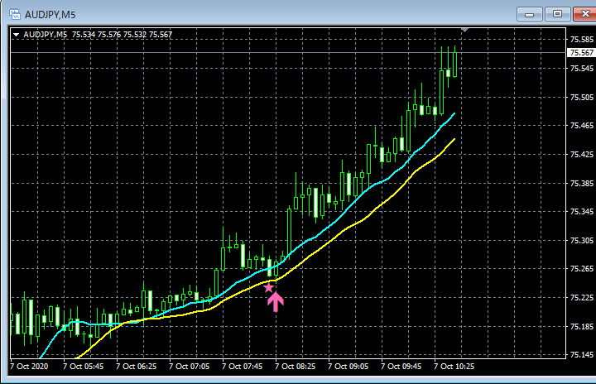Click the 75.585 price scale label
The height and width of the screenshot is (384, 596).
(582, 40)
